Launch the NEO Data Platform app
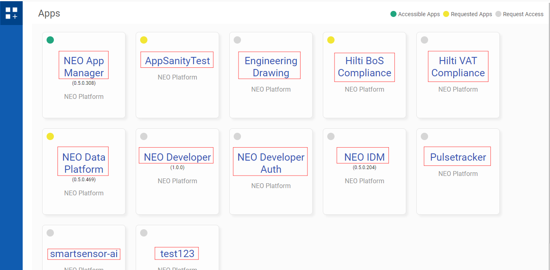Image resolution: width=550 pixels, height=270 pixels. (x=84, y=163)
